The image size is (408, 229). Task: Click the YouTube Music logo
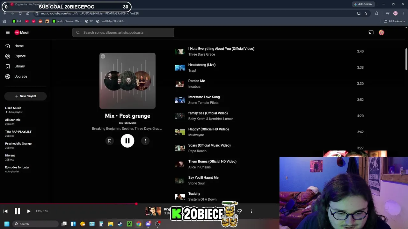(x=22, y=32)
